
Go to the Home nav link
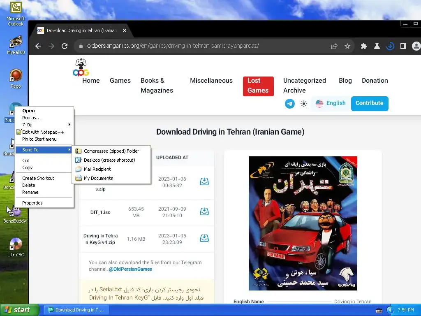[x=91, y=80]
